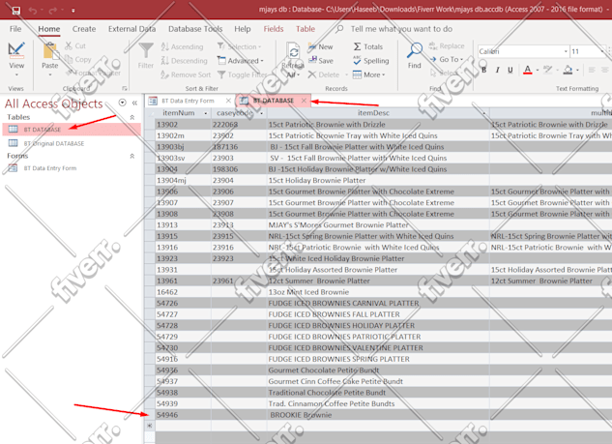Toggle Bold text formatting
The width and height of the screenshot is (612, 444).
(x=484, y=70)
